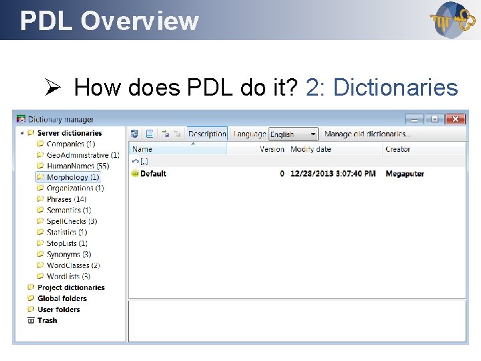This screenshot has width=481, height=361.
Task: Select the Morphology (1) folder
Action: (x=73, y=177)
